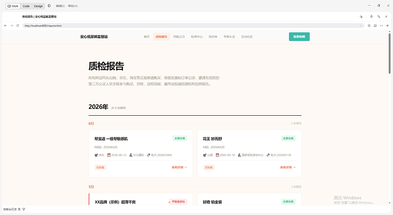
Task: Select the Work mode tab
Action: point(13,6)
